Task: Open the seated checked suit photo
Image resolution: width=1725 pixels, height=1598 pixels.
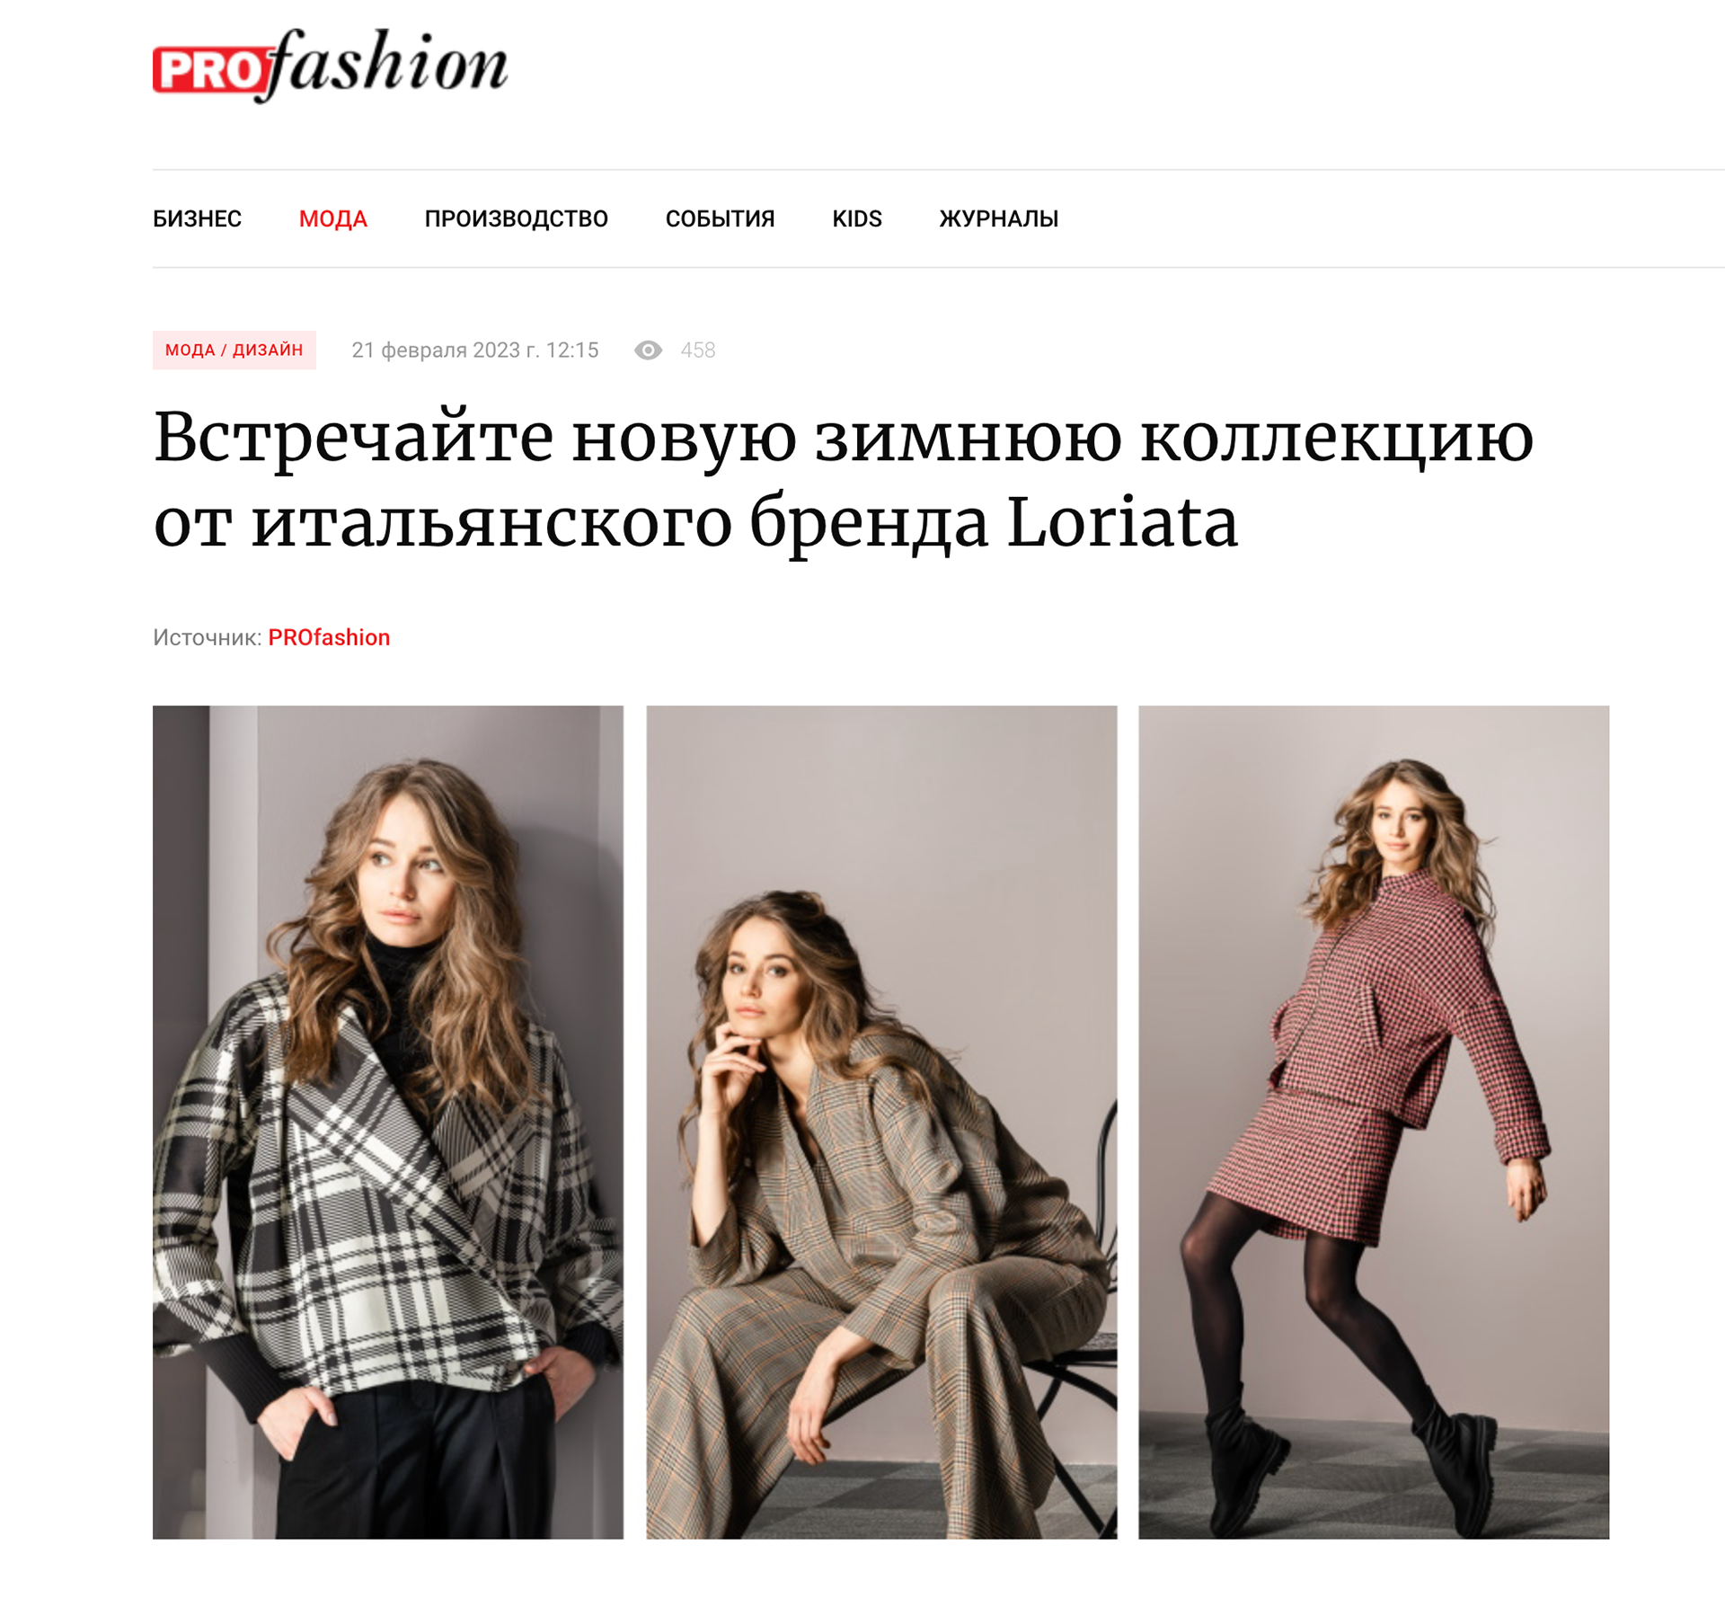Action: point(881,1122)
